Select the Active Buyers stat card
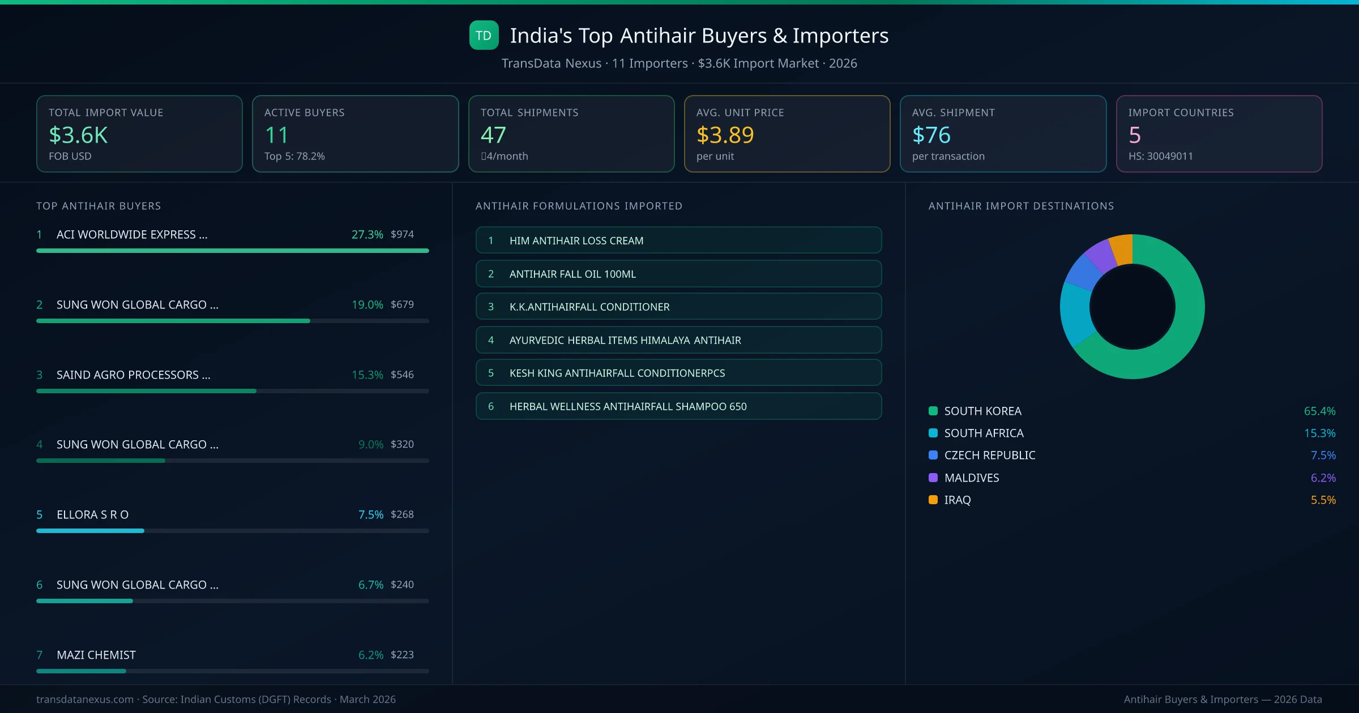Viewport: 1359px width, 713px height. (x=355, y=134)
